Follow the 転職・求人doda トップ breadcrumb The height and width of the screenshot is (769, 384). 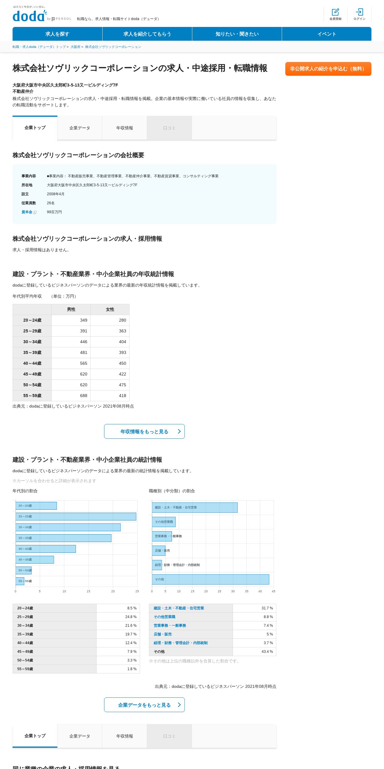(39, 47)
